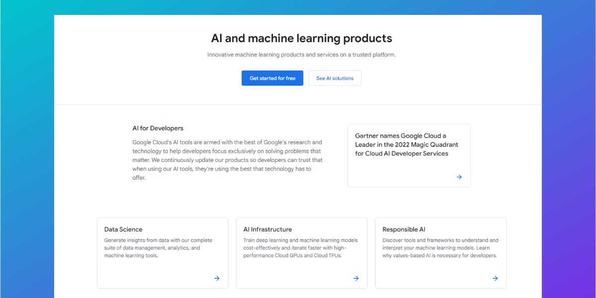The image size is (596, 298).
Task: Open the Gartner names Google Cloud a Leader headline
Action: tap(407, 145)
